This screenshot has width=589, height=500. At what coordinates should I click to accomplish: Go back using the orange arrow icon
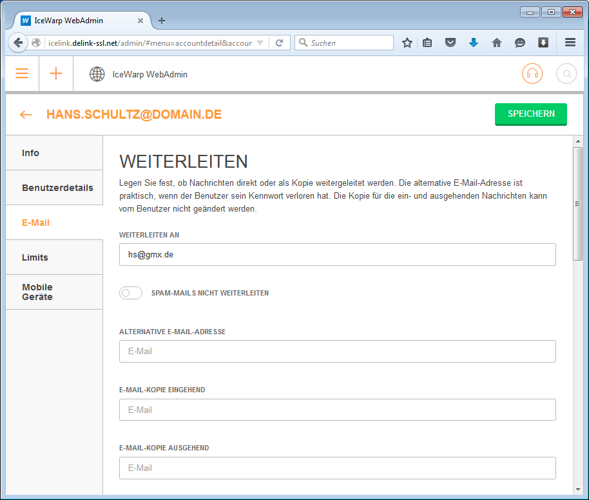pos(26,115)
